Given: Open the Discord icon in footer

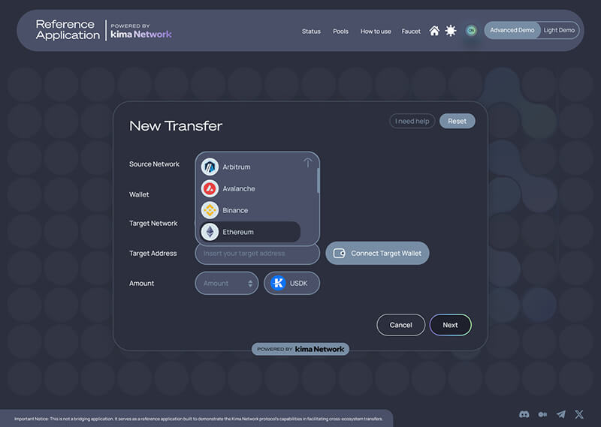Looking at the screenshot, I should 524,414.
